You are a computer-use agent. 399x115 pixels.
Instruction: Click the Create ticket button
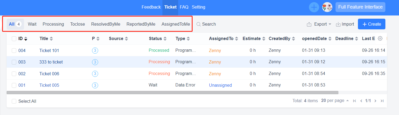click(x=372, y=24)
